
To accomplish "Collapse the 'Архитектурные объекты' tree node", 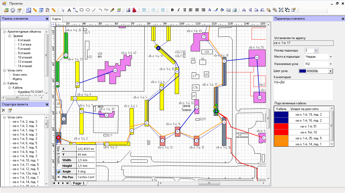I will click(5, 32).
